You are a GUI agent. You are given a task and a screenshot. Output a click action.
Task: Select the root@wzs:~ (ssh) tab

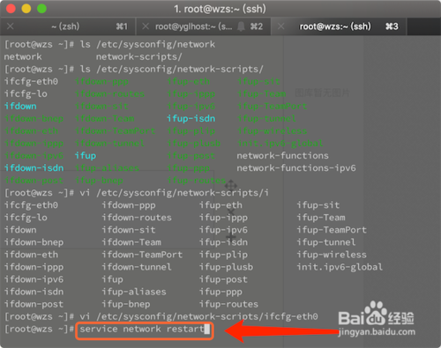339,26
